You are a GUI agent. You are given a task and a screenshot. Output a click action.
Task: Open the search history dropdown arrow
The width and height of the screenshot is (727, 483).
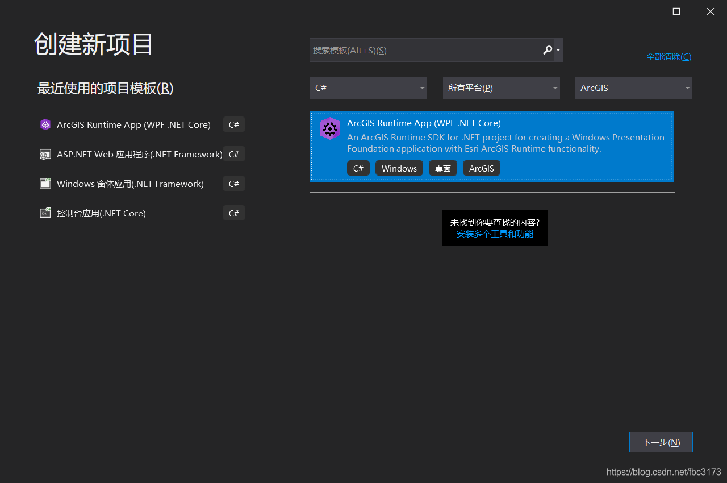click(558, 50)
